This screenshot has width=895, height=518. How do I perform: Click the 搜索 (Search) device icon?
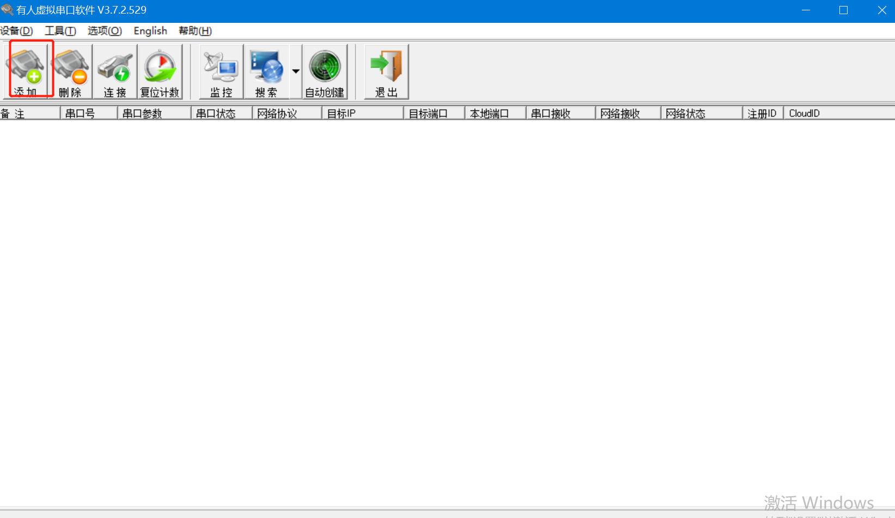(266, 71)
